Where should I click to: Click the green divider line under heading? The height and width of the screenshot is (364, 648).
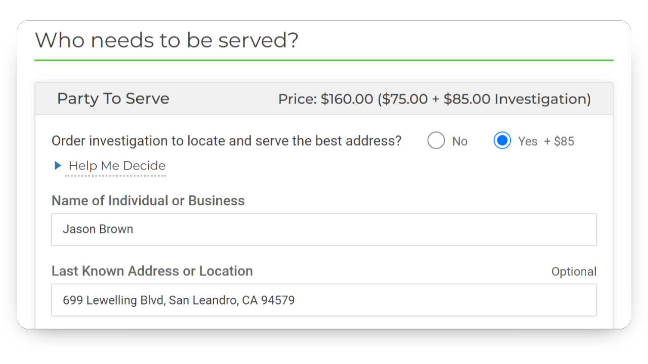(x=324, y=60)
